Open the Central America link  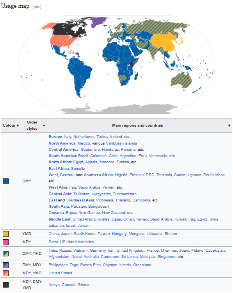point(64,150)
